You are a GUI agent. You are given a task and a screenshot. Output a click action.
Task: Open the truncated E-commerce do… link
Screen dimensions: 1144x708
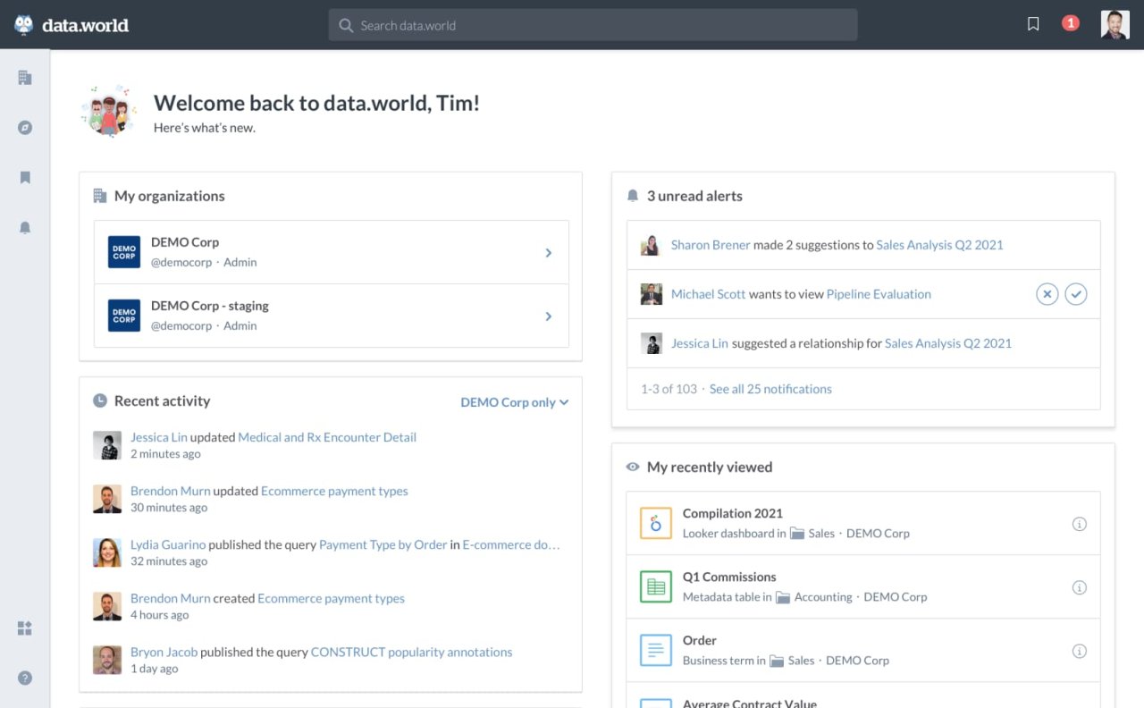(511, 544)
